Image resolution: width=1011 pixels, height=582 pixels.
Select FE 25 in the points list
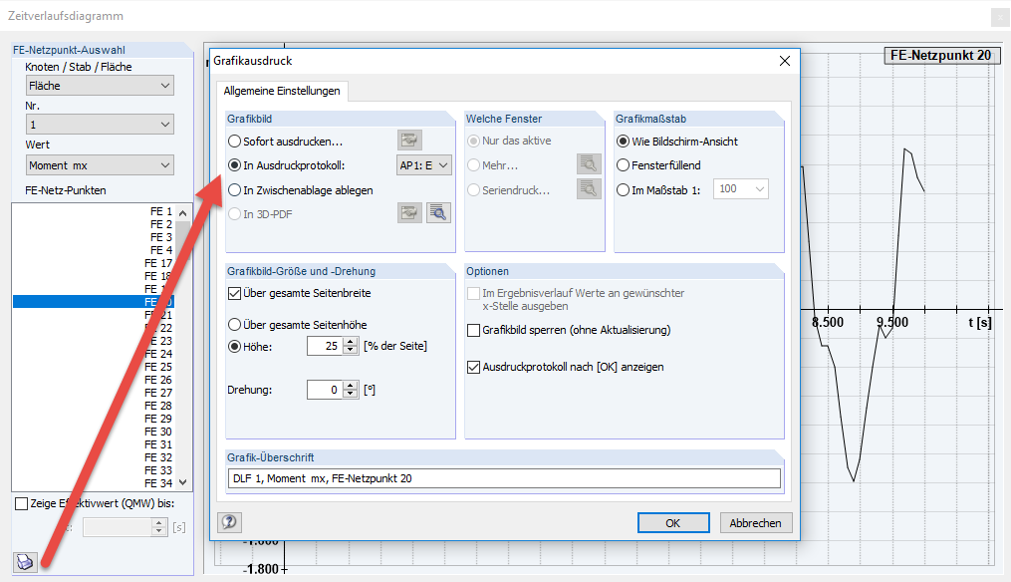(x=94, y=367)
